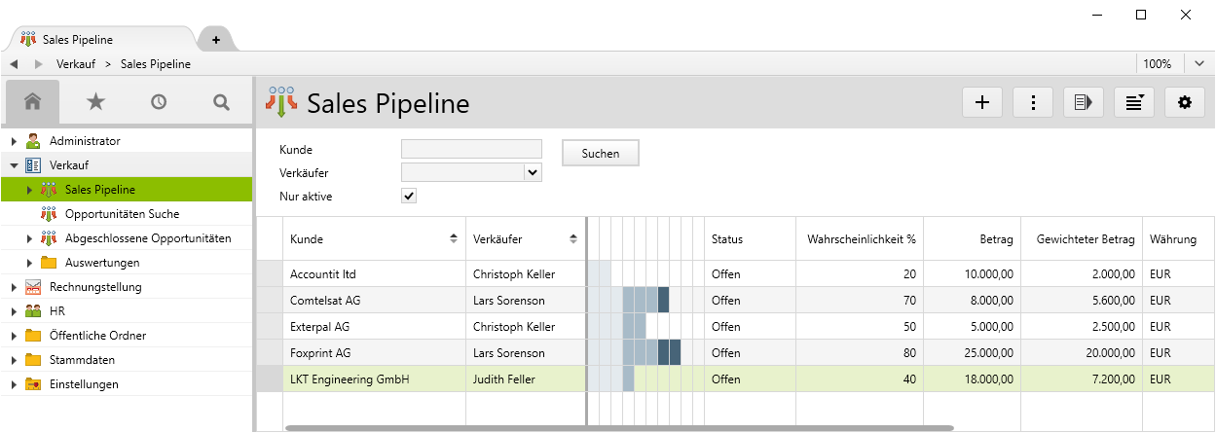The image size is (1216, 433).
Task: Open the Favorites star tab
Action: [x=95, y=101]
